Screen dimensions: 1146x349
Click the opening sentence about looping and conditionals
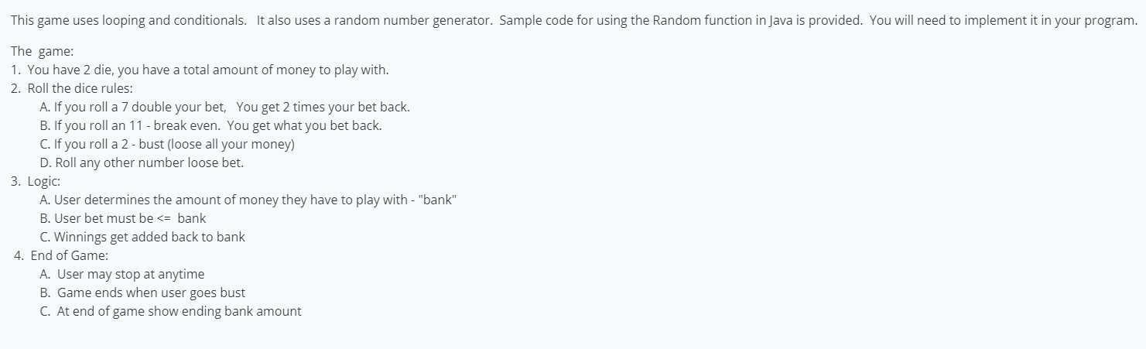tap(130, 21)
